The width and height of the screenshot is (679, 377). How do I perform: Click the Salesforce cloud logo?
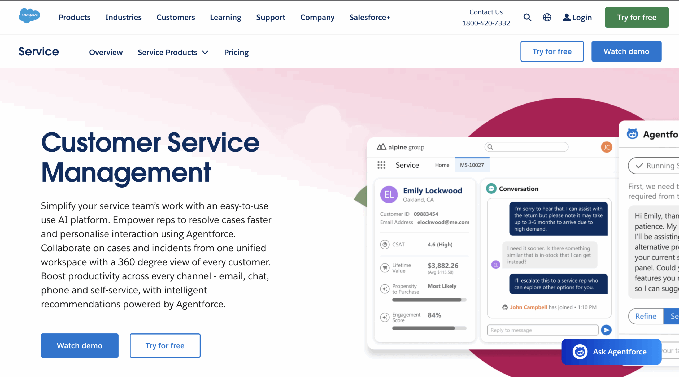[x=29, y=16]
